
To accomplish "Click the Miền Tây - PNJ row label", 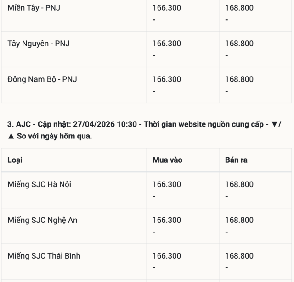I will [x=34, y=8].
